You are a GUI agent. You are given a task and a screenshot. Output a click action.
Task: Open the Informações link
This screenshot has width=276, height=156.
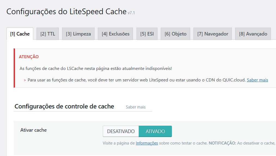[x=147, y=143]
